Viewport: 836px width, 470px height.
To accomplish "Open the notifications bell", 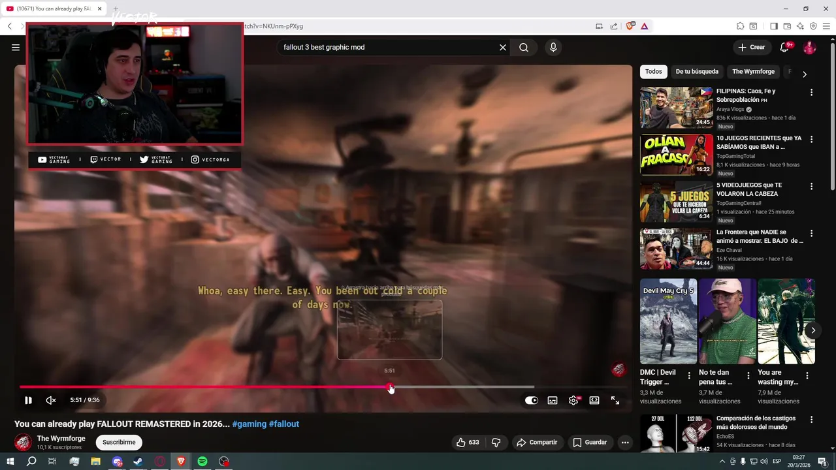I will 785,47.
